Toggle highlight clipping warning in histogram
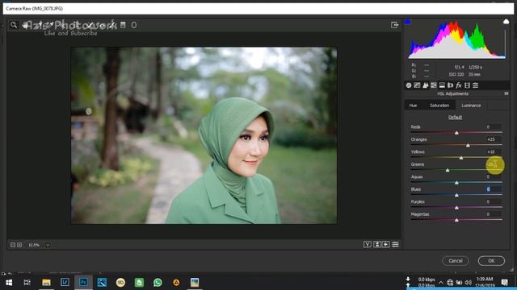517x290 pixels. point(506,22)
